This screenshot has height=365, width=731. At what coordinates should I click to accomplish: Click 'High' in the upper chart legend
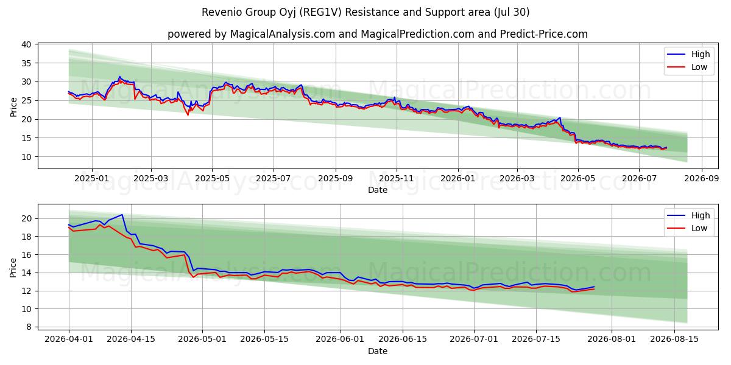pos(700,55)
